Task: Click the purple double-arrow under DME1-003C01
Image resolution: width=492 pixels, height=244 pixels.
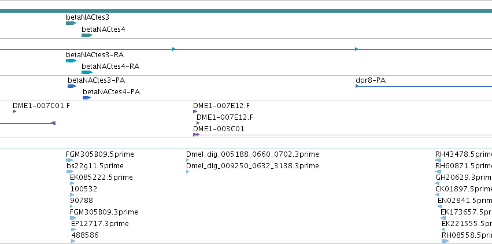Action: pyautogui.click(x=196, y=135)
